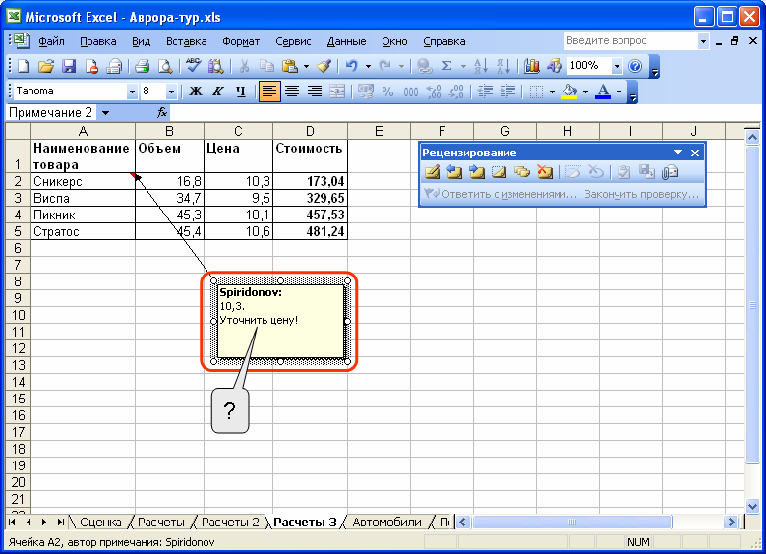Toggle Center alignment button
Screen dimensions: 766x554
[292, 92]
